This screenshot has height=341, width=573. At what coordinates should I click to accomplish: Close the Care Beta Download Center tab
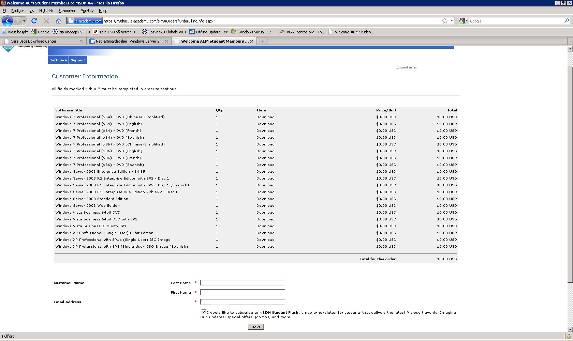click(x=81, y=41)
